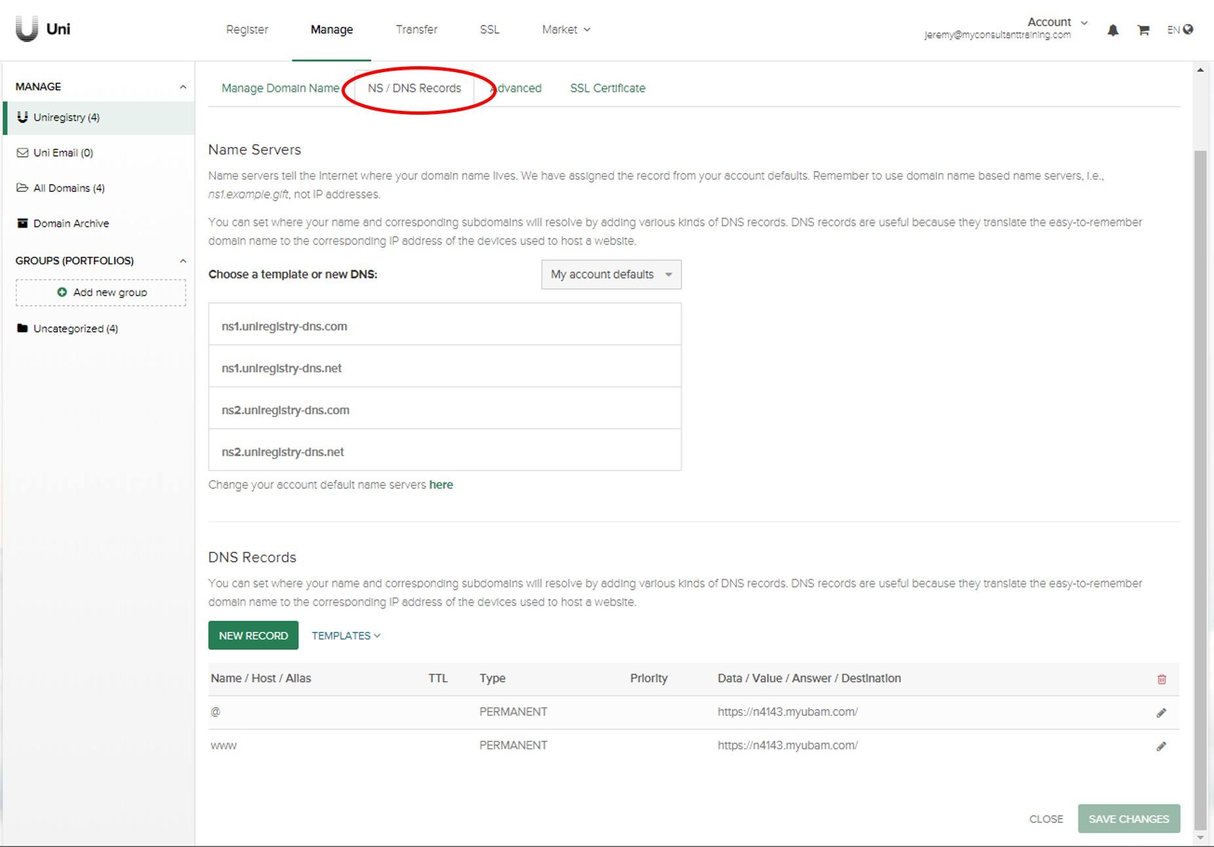Click SAVE CHANGES button
This screenshot has width=1214, height=847.
click(x=1129, y=819)
